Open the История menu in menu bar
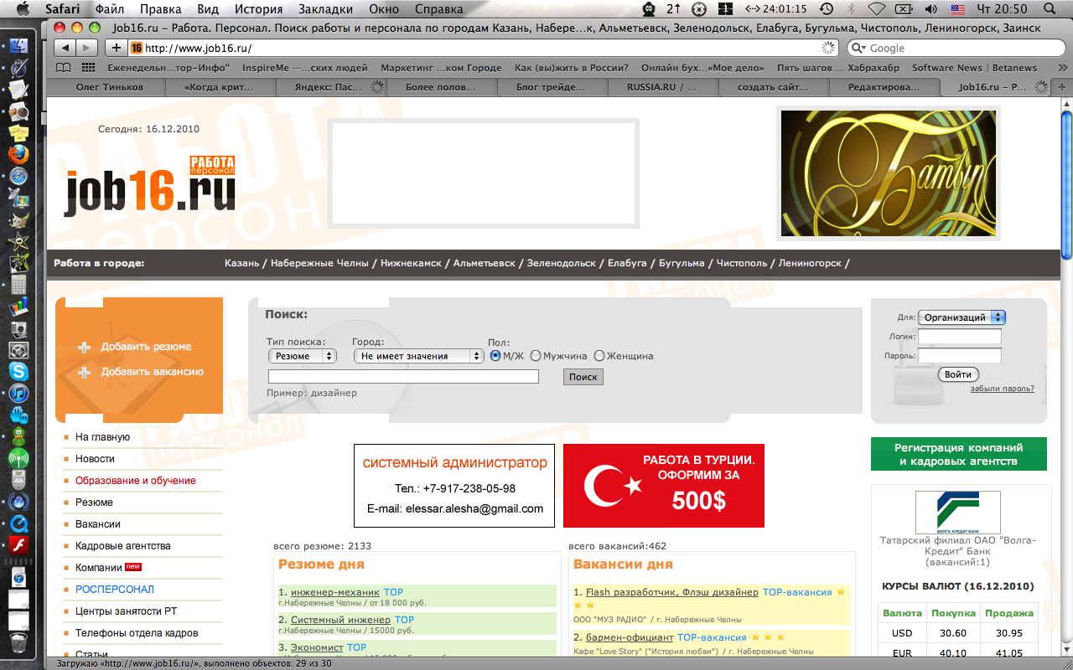 (x=258, y=9)
